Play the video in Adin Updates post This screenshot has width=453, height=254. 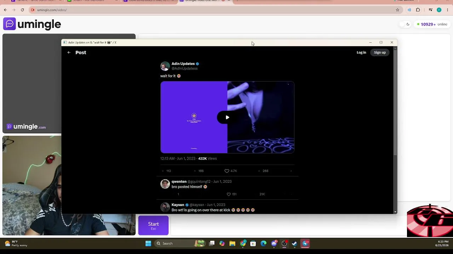coord(227,117)
